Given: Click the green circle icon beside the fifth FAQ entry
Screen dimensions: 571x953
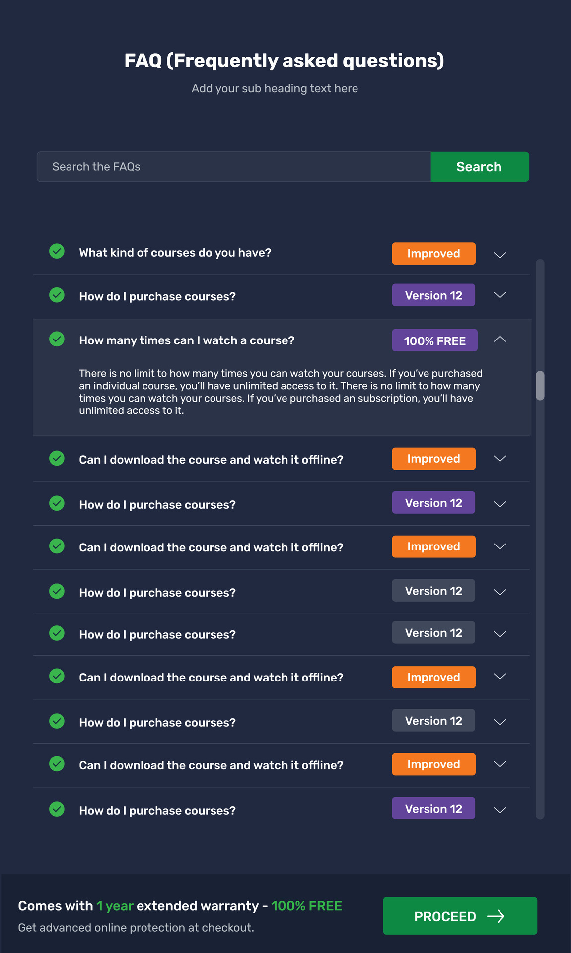Looking at the screenshot, I should click(x=56, y=503).
